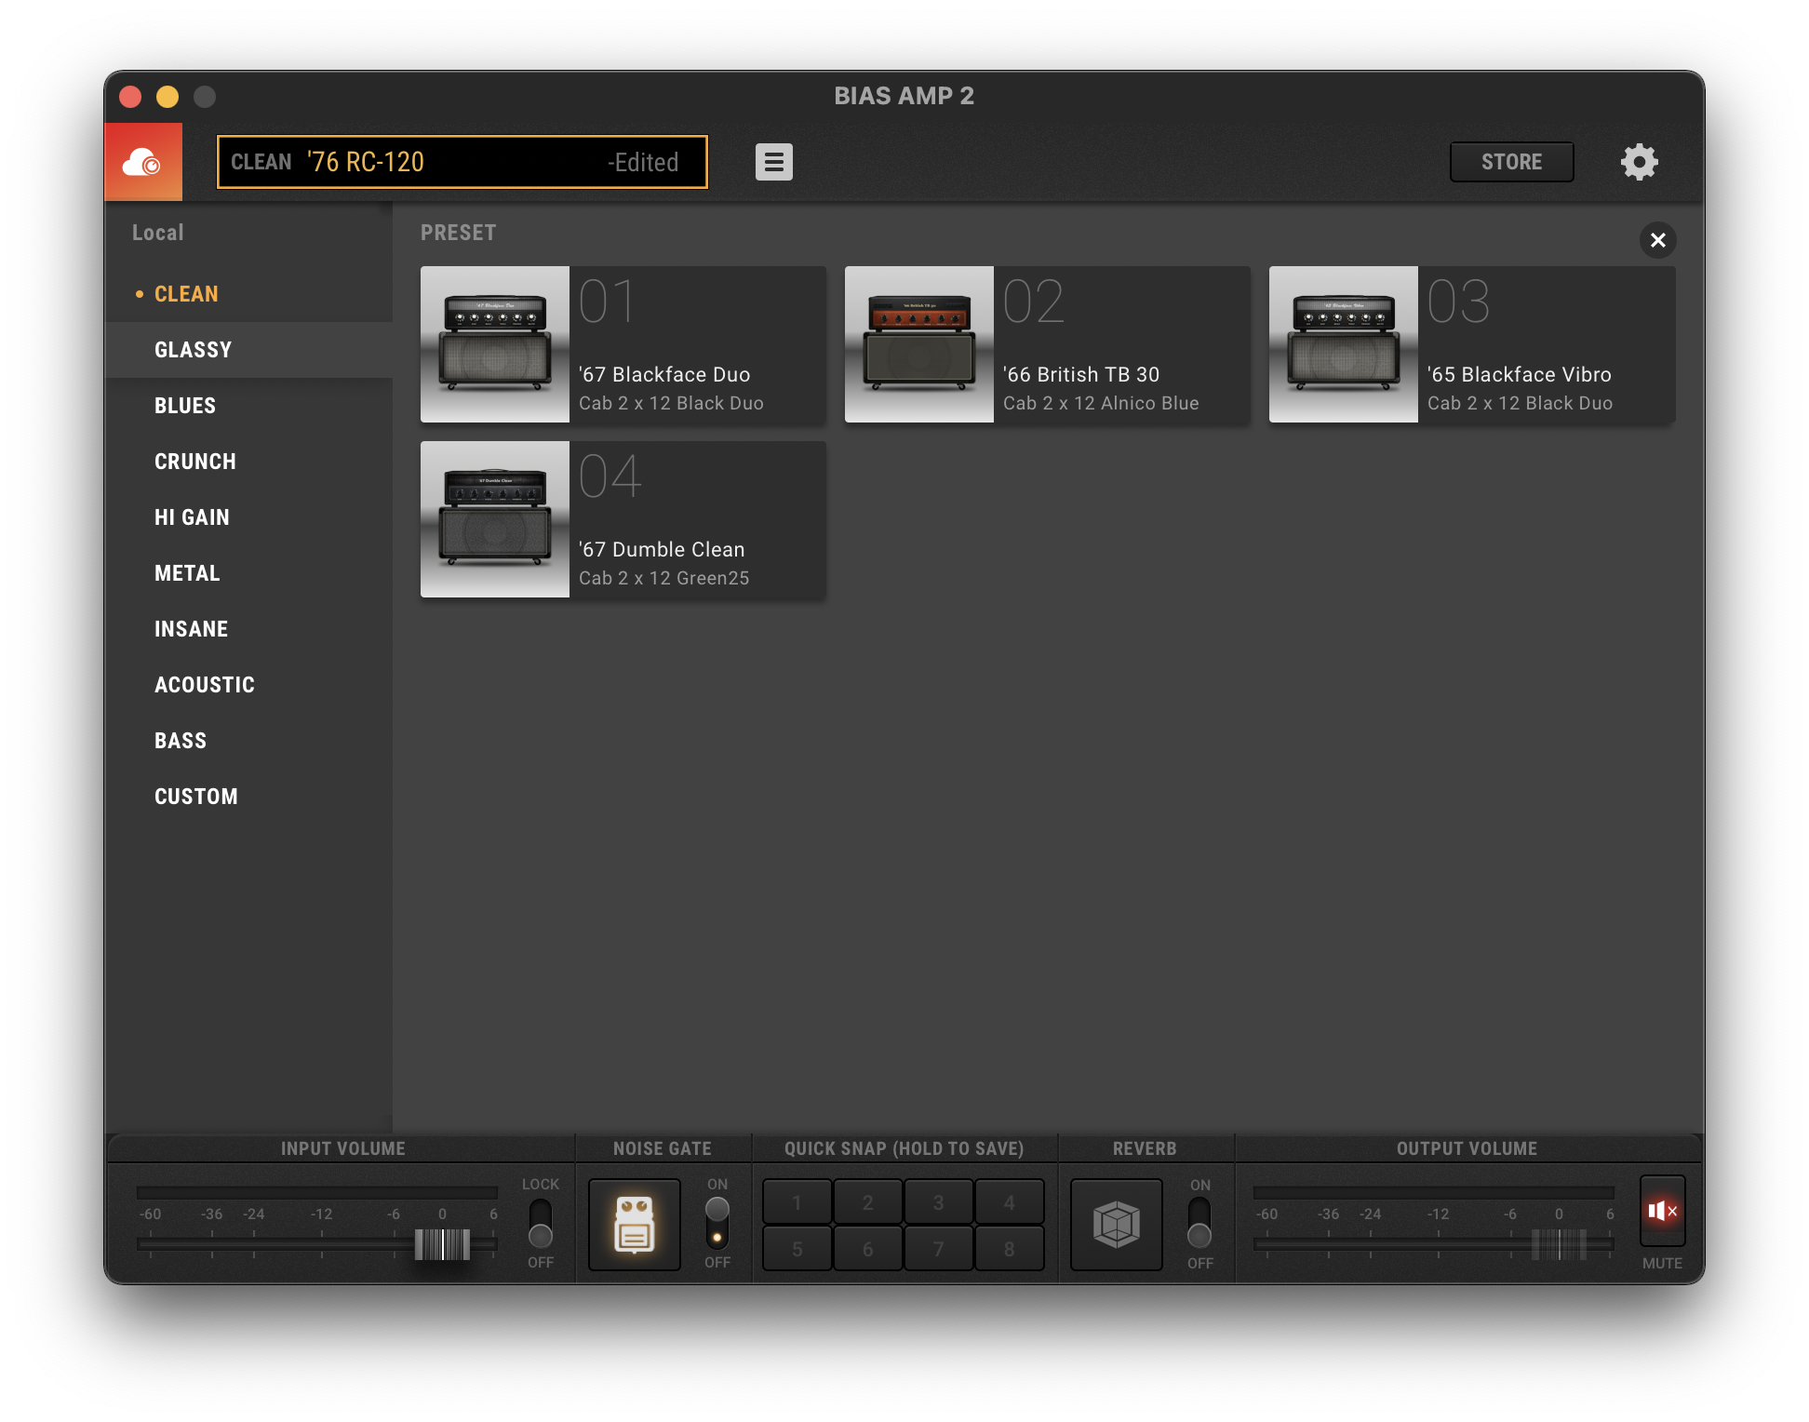Select the GLASSY category
The image size is (1809, 1422).
tap(193, 349)
